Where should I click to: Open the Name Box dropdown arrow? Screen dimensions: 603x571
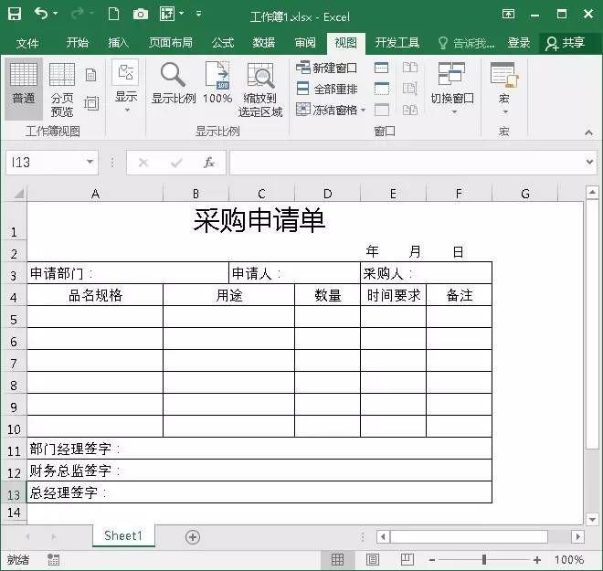coord(90,163)
